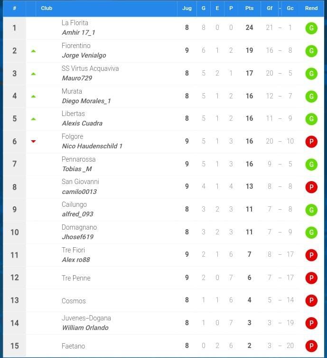
Task: Click Cosmos's points value 4
Action: coord(249,300)
